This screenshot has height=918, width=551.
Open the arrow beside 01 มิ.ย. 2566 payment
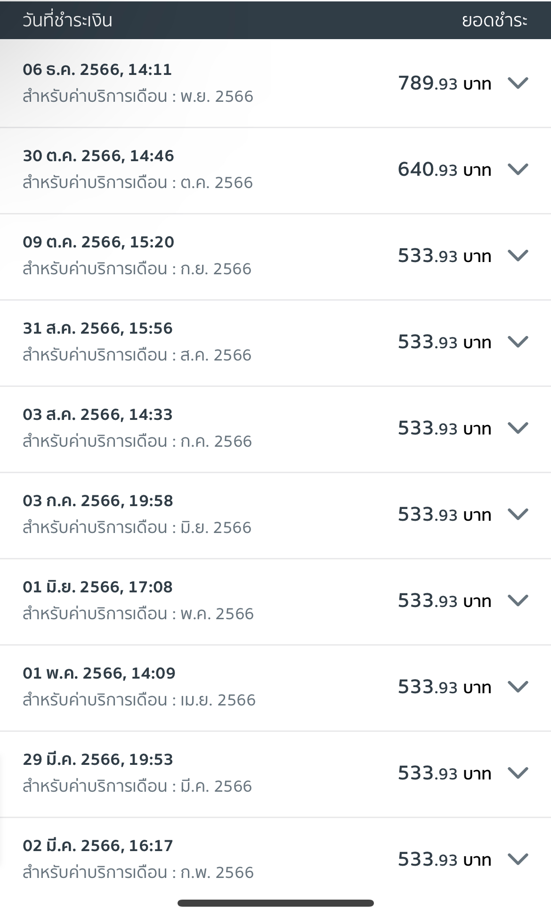(x=518, y=601)
